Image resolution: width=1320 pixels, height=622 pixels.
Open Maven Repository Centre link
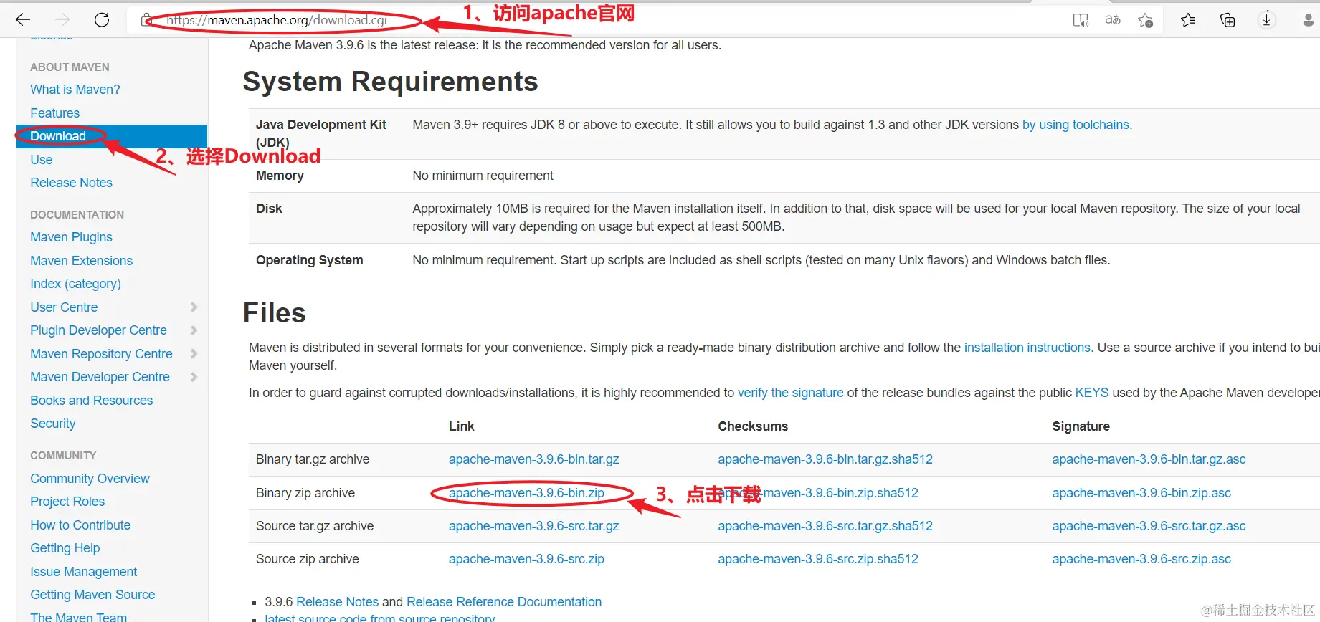101,354
